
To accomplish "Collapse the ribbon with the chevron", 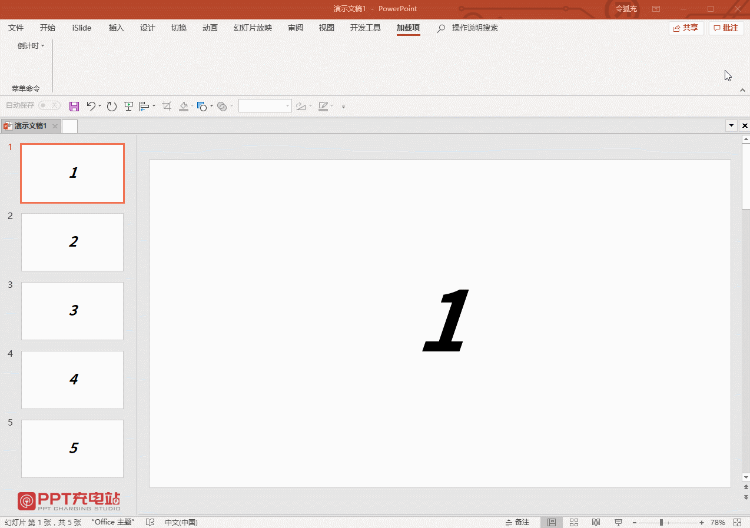I will [x=742, y=90].
